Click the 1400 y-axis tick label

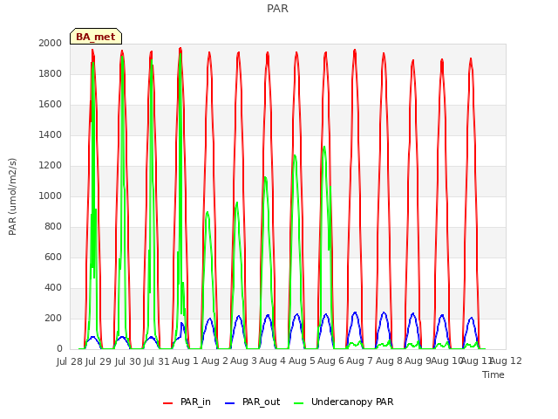51,135
